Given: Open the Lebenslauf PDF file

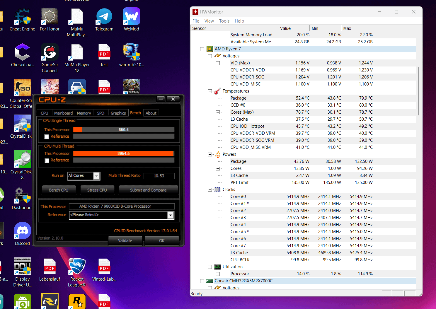Looking at the screenshot, I should coord(50,270).
